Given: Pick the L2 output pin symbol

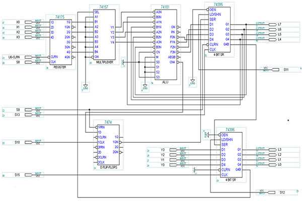Looking at the screenshot, I should pos(272,155).
